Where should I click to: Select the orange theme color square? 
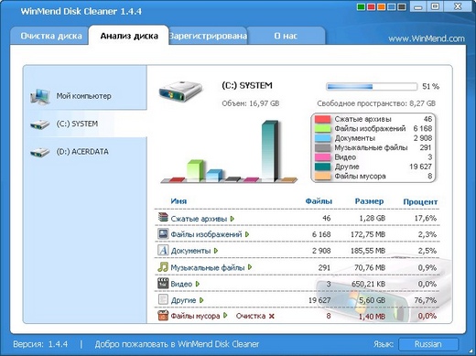(382, 7)
